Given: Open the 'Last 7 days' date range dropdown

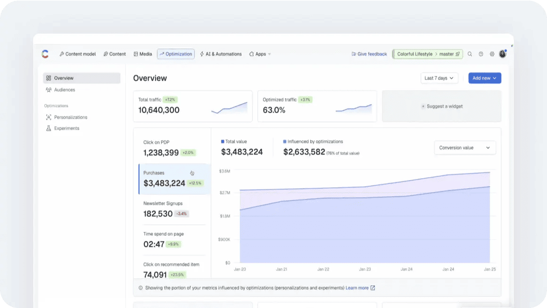Looking at the screenshot, I should (439, 78).
